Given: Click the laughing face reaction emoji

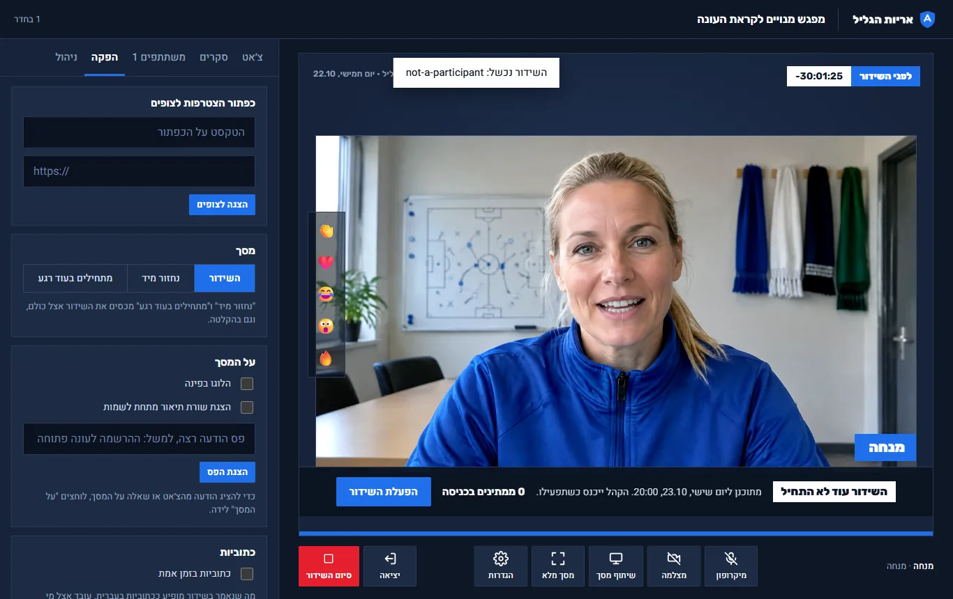Looking at the screenshot, I should [326, 295].
